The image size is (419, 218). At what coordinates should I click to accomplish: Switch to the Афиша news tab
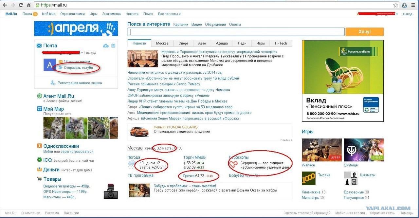(x=222, y=43)
